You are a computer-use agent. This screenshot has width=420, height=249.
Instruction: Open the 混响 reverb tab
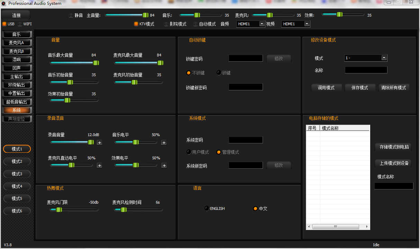pyautogui.click(x=17, y=60)
